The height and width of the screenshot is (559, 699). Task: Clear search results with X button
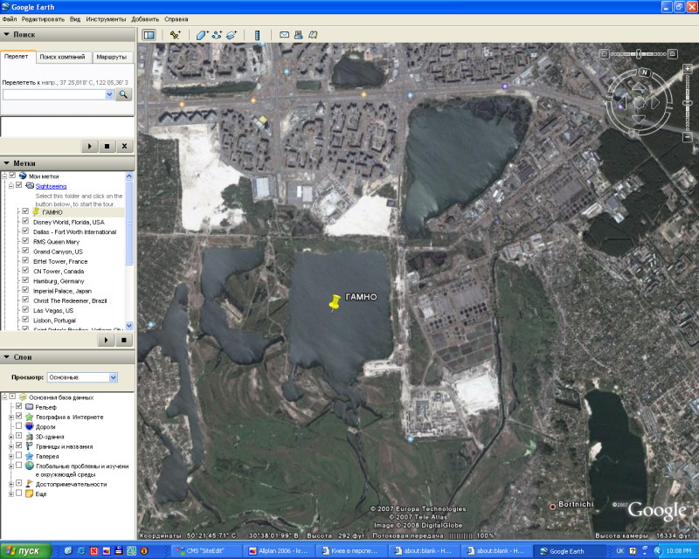[124, 146]
